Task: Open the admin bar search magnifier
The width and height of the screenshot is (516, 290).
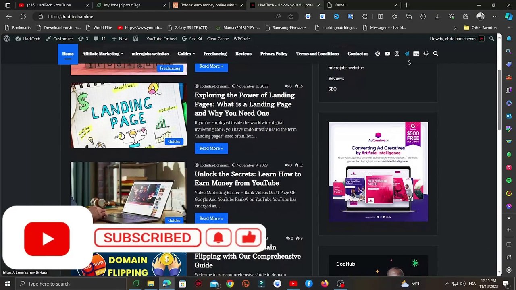Action: coord(491,39)
